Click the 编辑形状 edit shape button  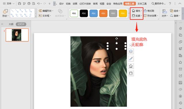click(46, 11)
